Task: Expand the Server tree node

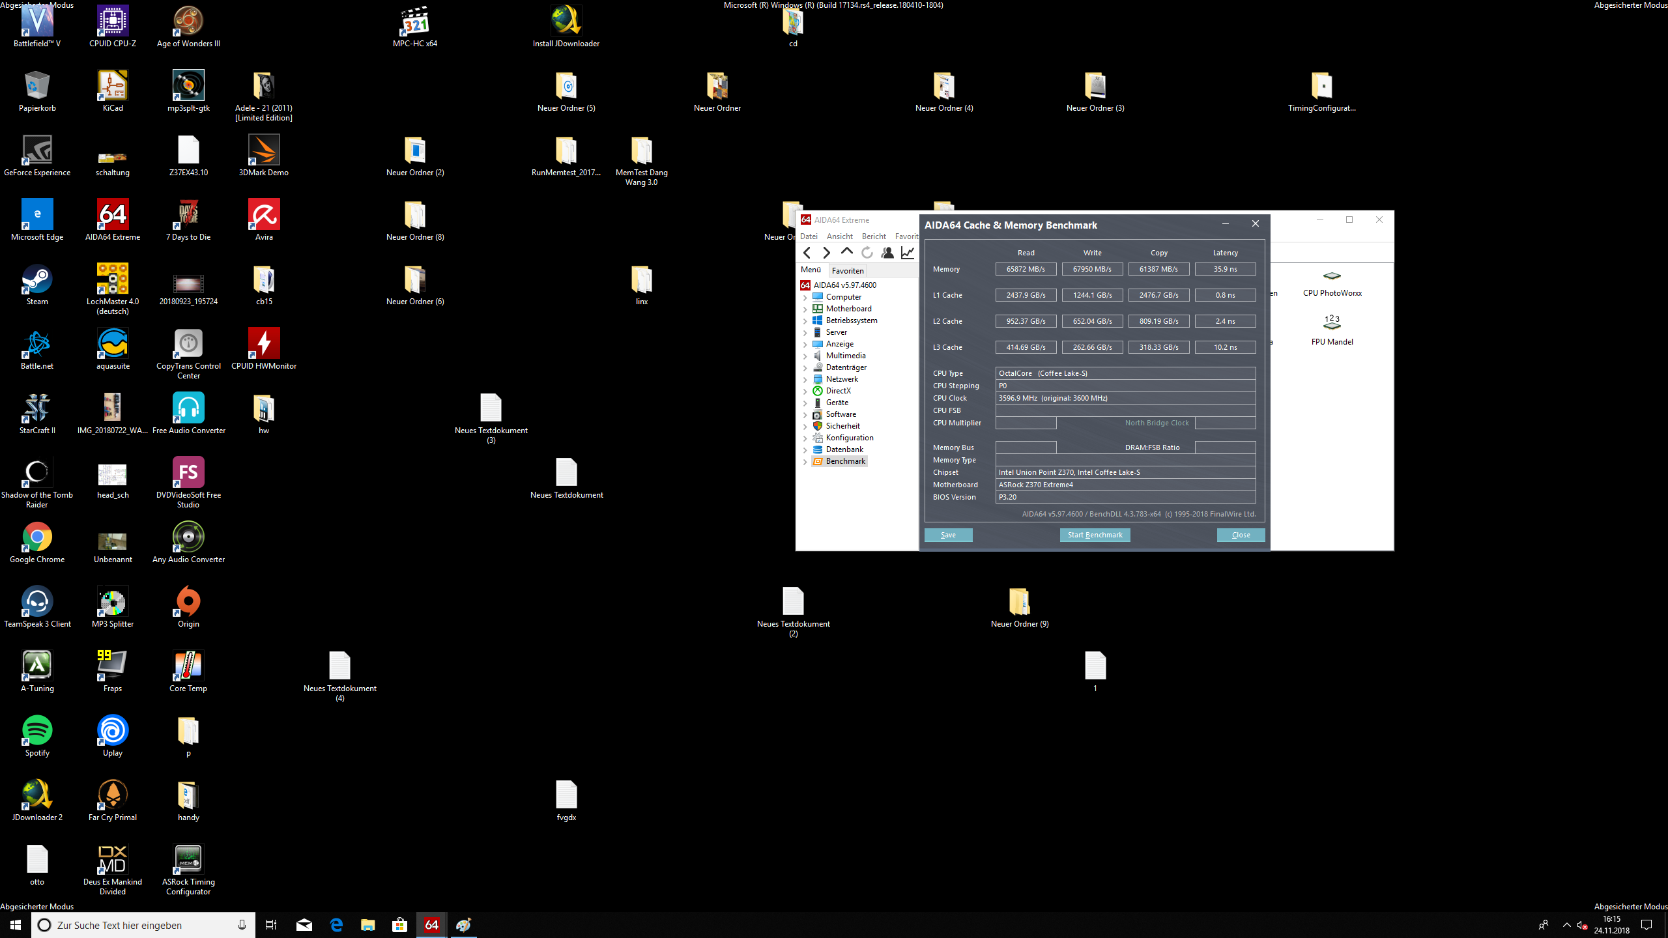Action: click(805, 332)
